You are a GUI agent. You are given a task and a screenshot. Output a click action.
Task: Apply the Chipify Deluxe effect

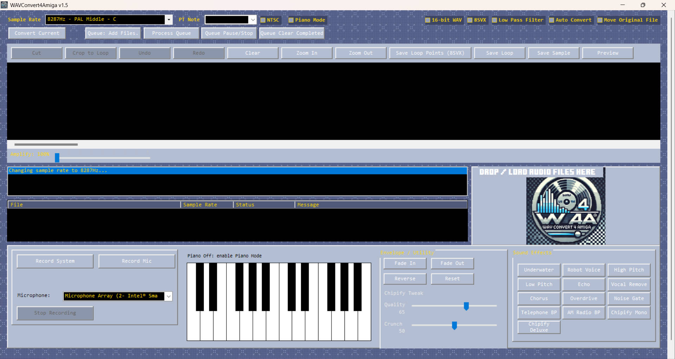tap(539, 327)
